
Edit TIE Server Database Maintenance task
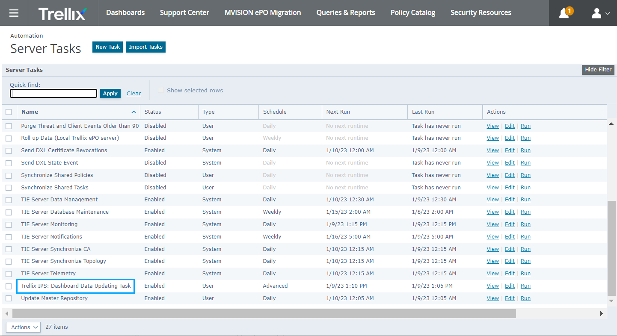(x=510, y=212)
